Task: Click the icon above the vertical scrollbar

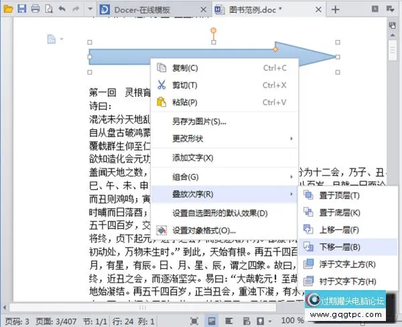Action: pos(392,25)
